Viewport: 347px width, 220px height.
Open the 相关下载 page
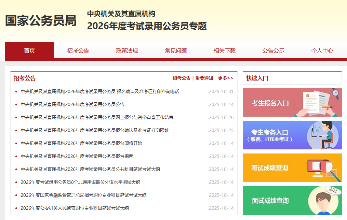tap(224, 50)
